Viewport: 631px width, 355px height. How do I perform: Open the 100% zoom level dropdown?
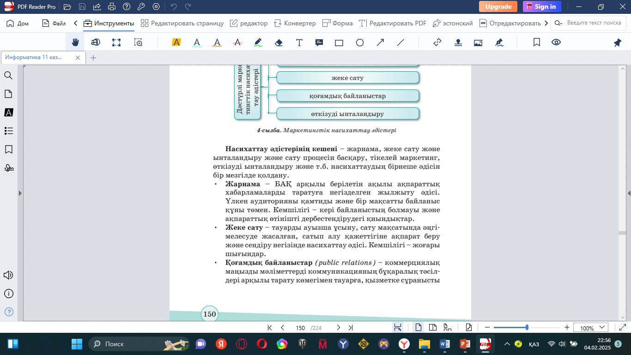[591, 328]
